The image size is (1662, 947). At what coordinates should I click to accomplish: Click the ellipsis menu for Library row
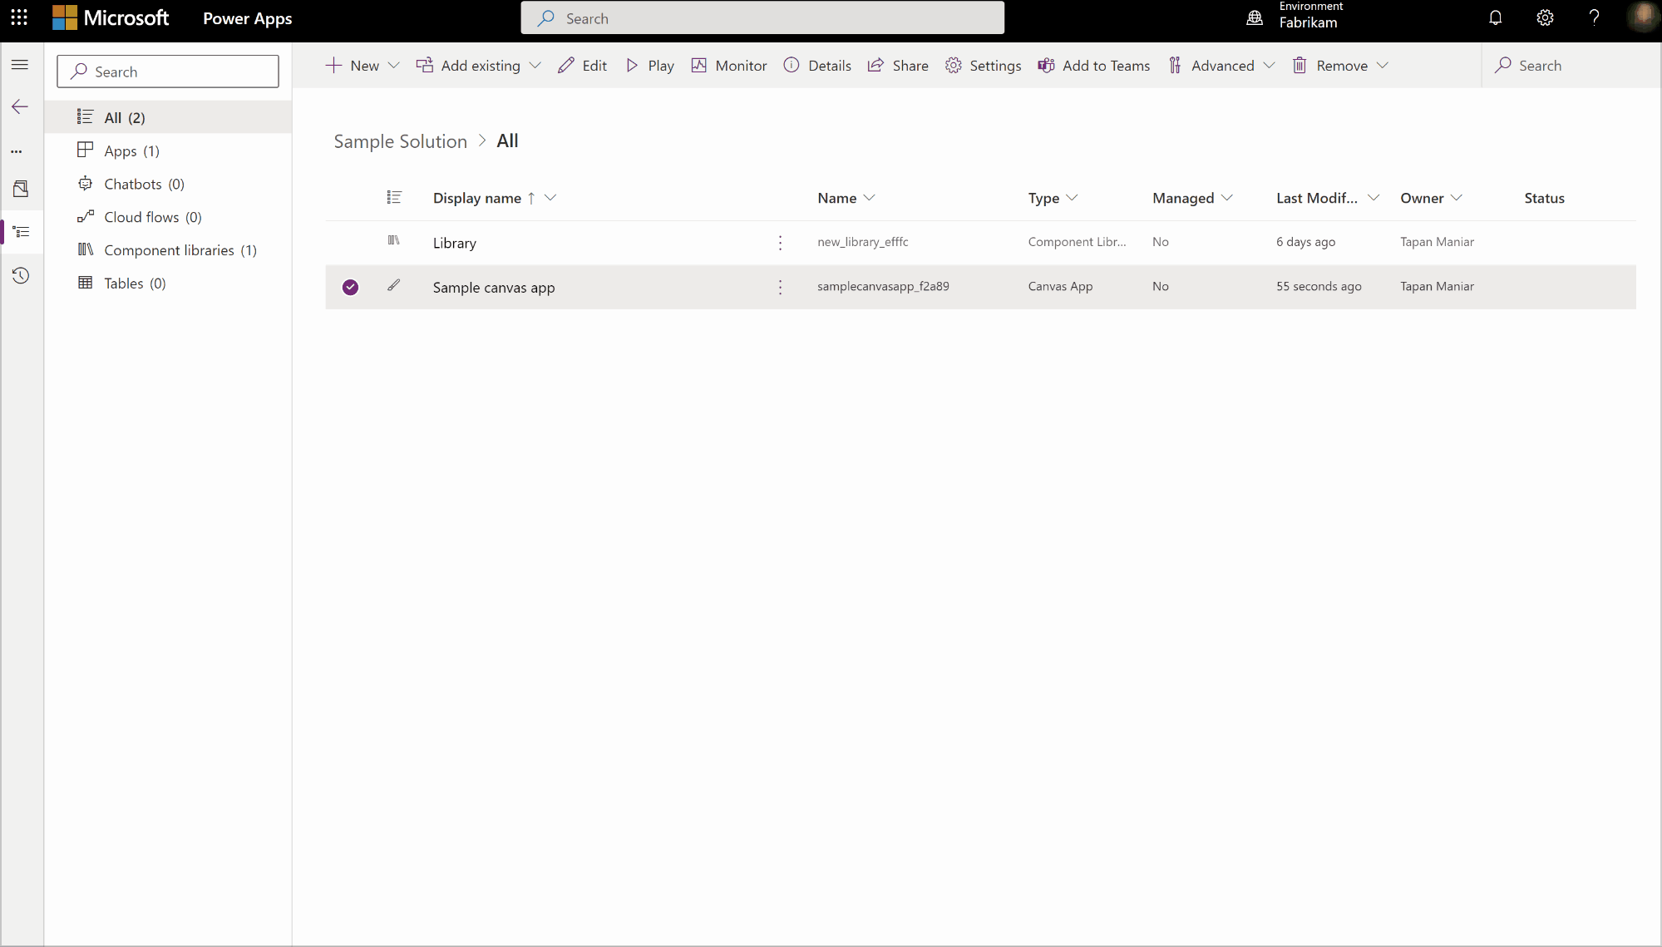coord(781,241)
